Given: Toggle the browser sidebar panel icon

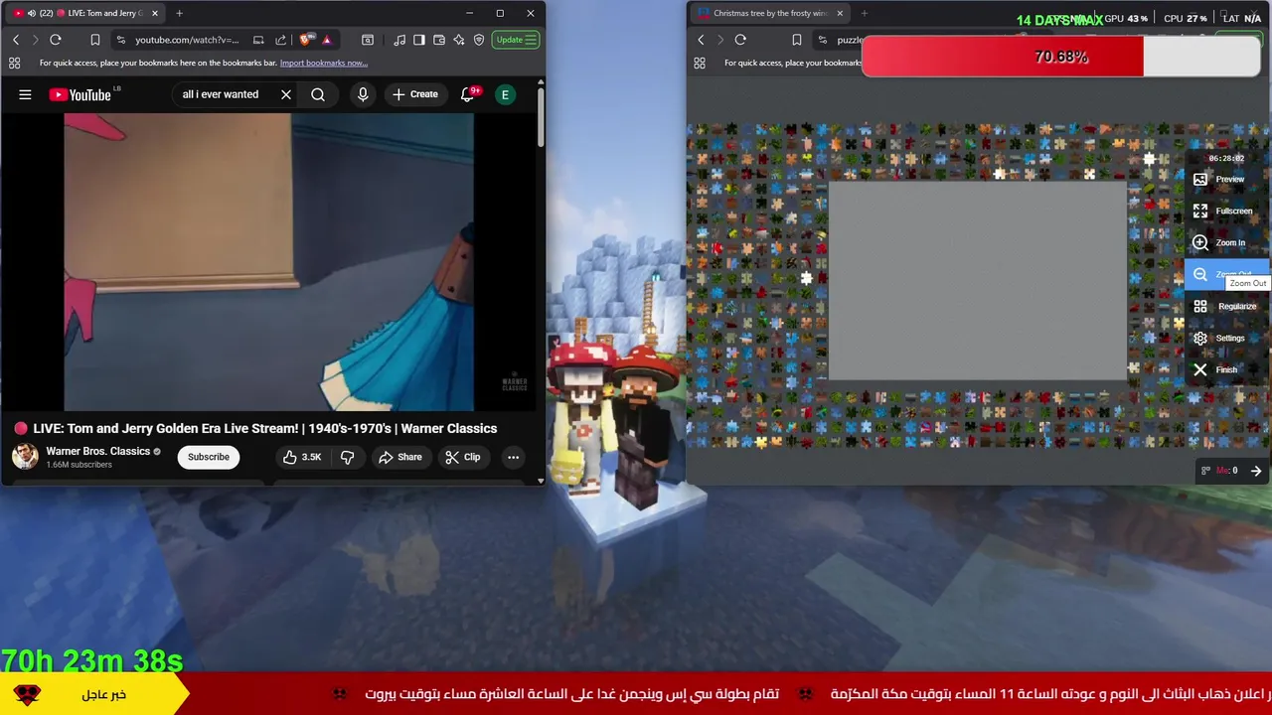Looking at the screenshot, I should pos(419,40).
